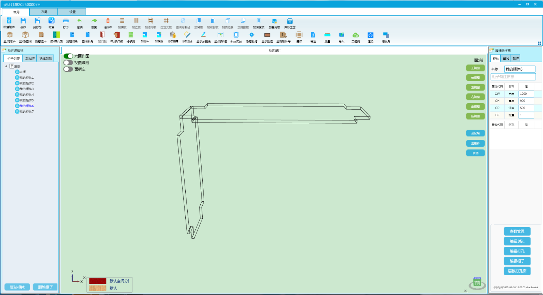This screenshot has height=295, width=543.
Task: Click the 删除柜子 delete cabinet button
Action: (45, 287)
